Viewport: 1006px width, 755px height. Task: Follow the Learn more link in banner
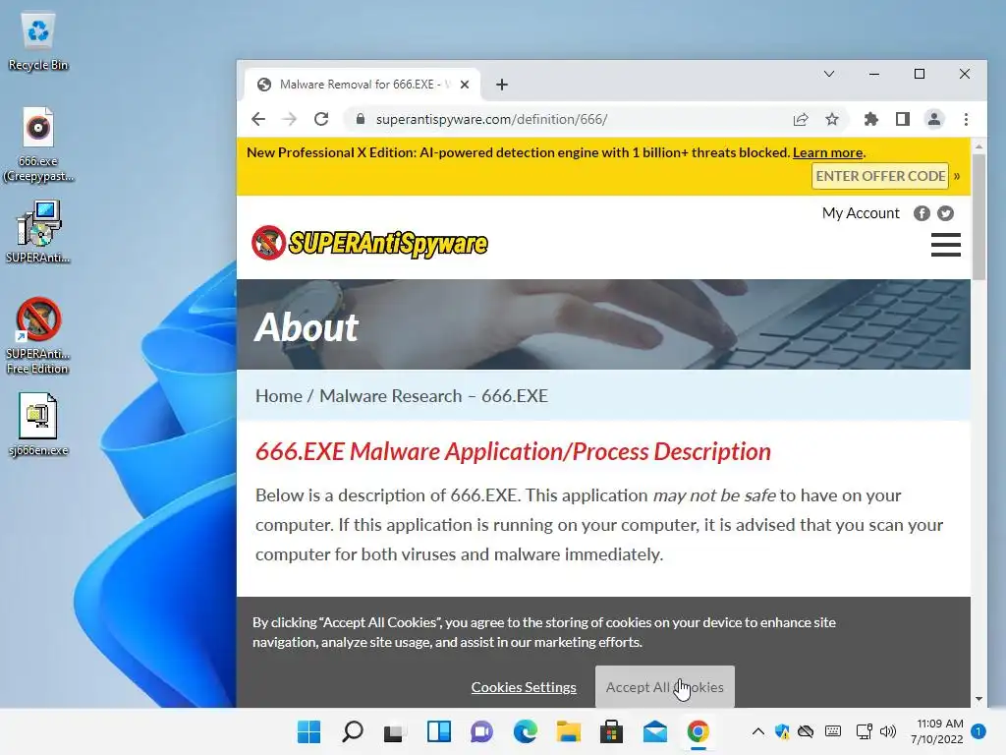(827, 152)
